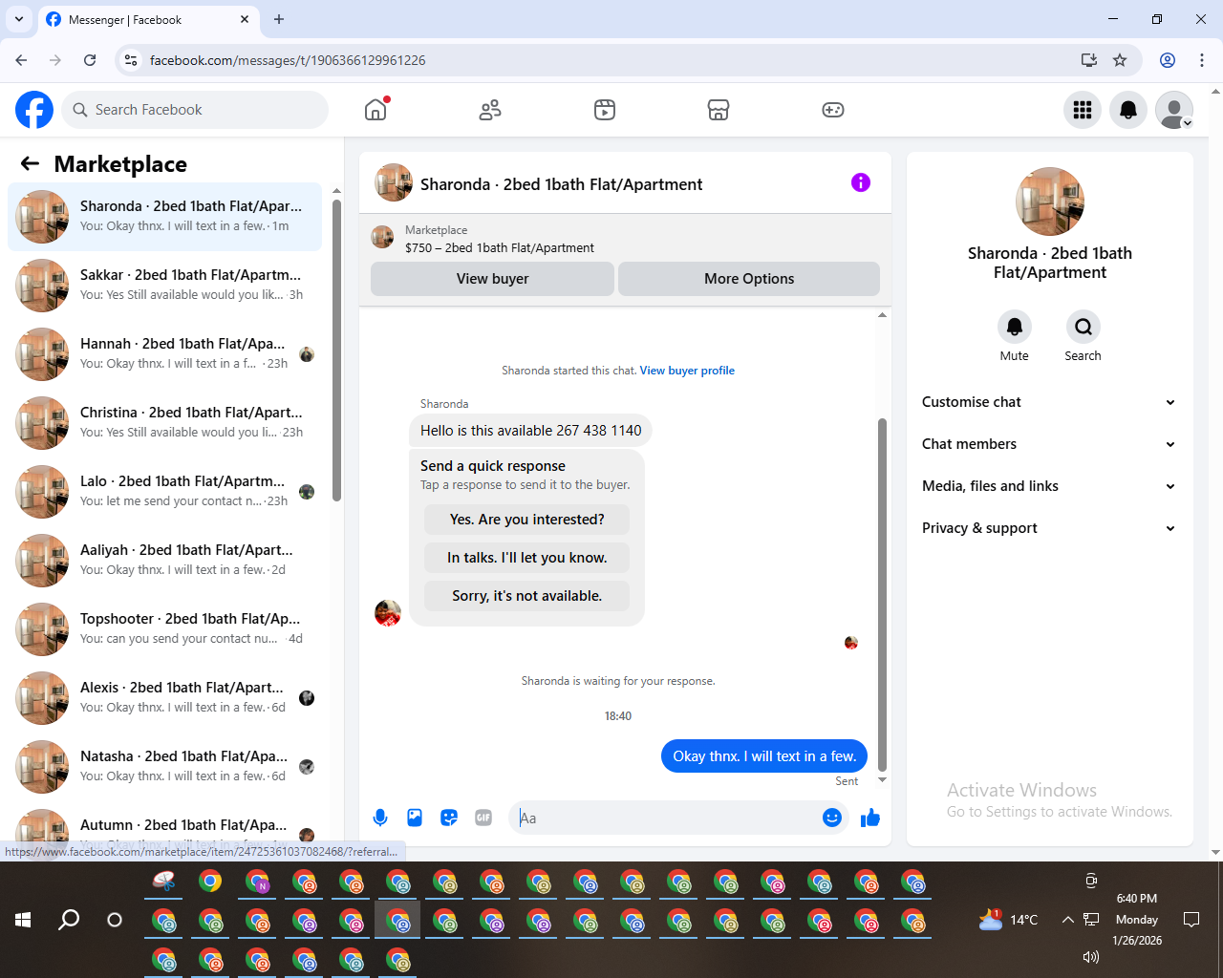The height and width of the screenshot is (978, 1223).
Task: Click the More Options button
Action: point(749,279)
